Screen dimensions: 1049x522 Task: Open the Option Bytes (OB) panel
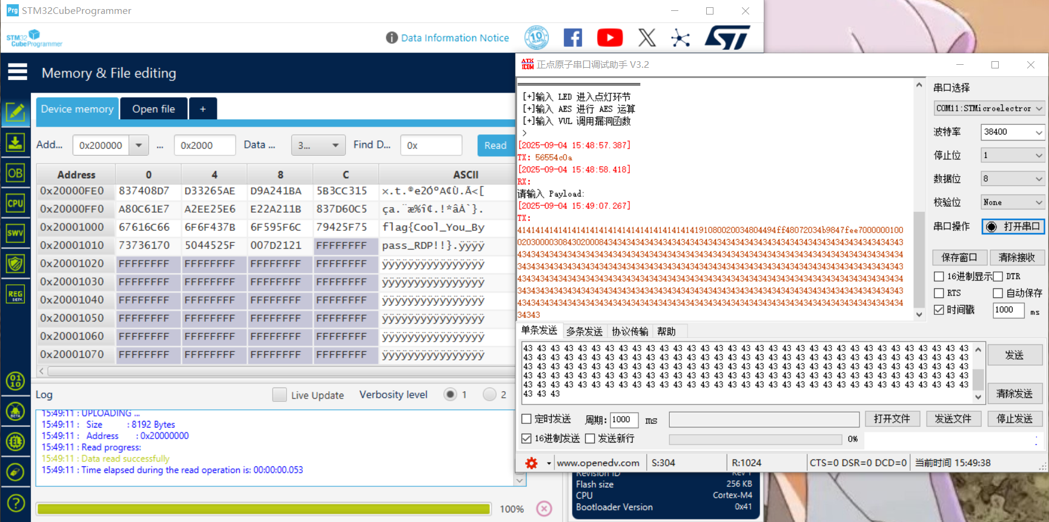[x=15, y=173]
